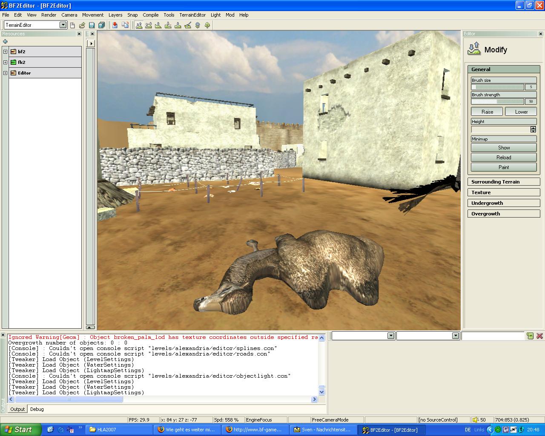
Task: Click the Save All toolbar icon
Action: [101, 25]
